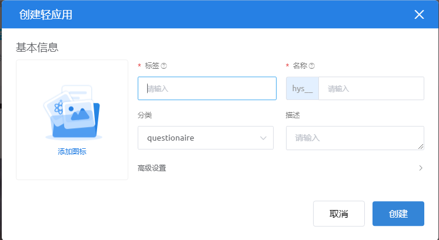Click the 描述 field label

tap(293, 115)
